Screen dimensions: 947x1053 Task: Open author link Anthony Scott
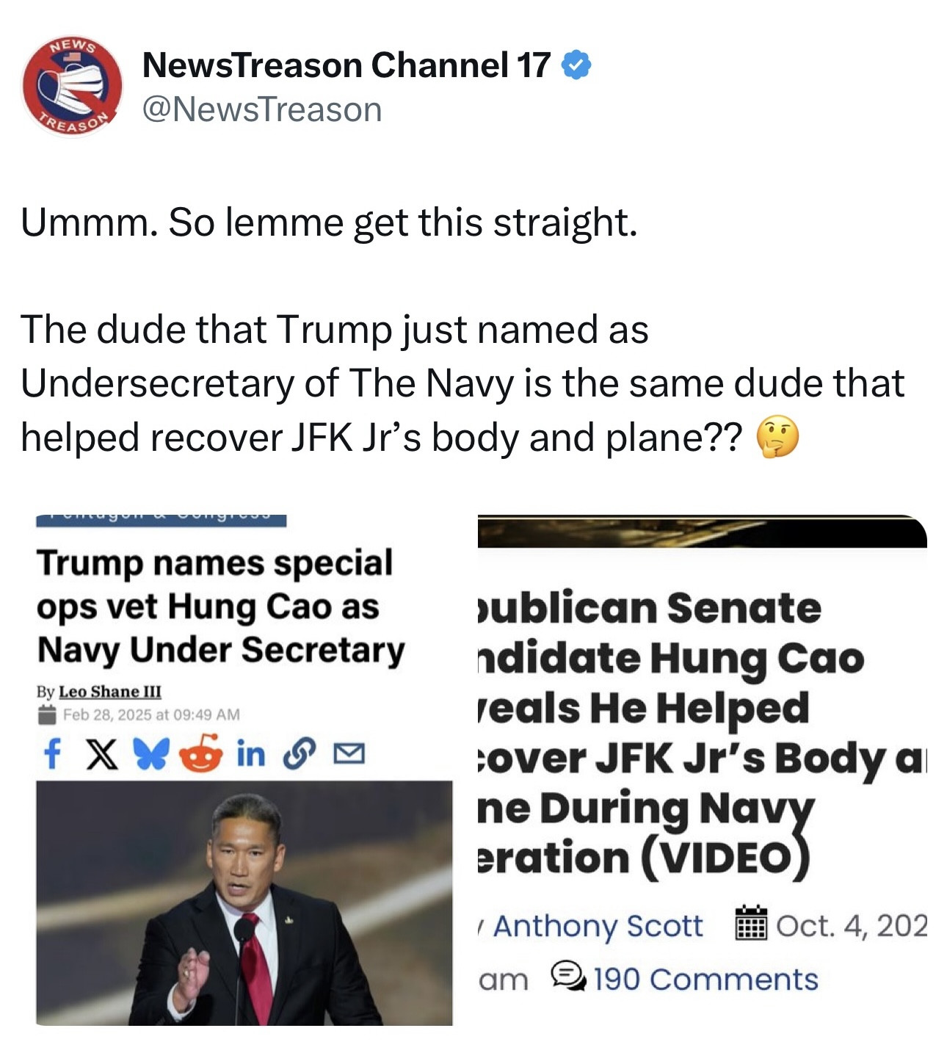click(598, 926)
